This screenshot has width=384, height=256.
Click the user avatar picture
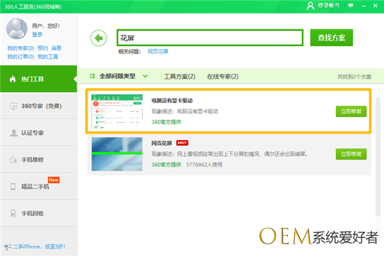pyautogui.click(x=15, y=29)
